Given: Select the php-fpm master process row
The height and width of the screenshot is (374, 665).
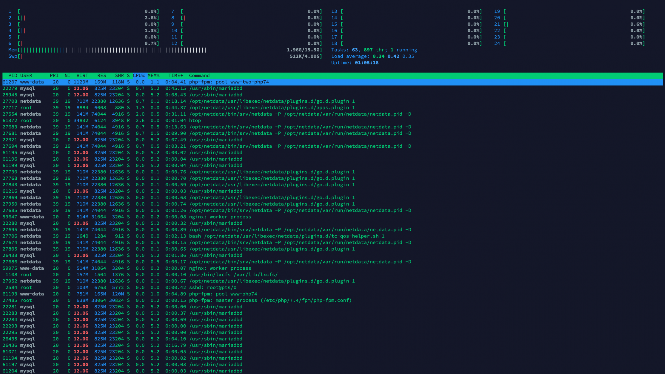Looking at the screenshot, I should (270, 300).
